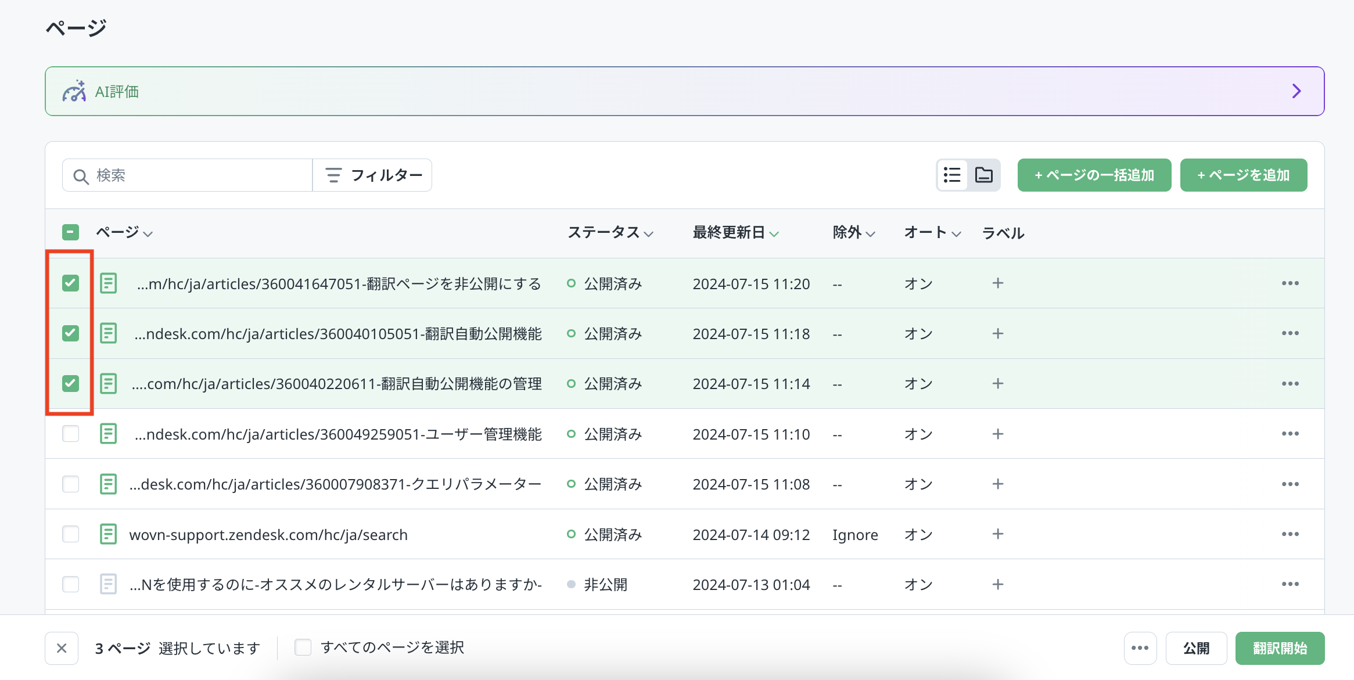This screenshot has width=1354, height=680.
Task: Open the フィルター menu
Action: click(x=373, y=175)
